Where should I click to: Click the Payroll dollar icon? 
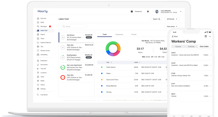click(38, 35)
